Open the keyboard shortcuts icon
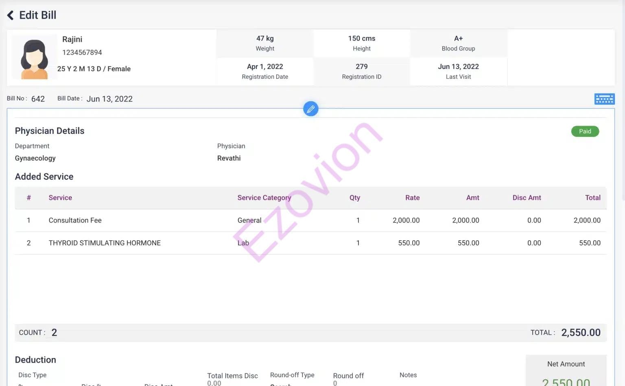Screen dimensions: 625x386 point(604,99)
